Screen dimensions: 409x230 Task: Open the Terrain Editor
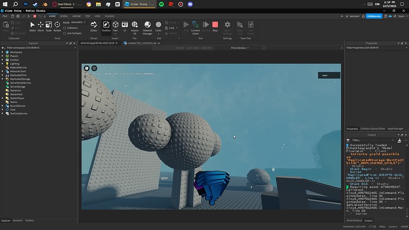point(94,26)
